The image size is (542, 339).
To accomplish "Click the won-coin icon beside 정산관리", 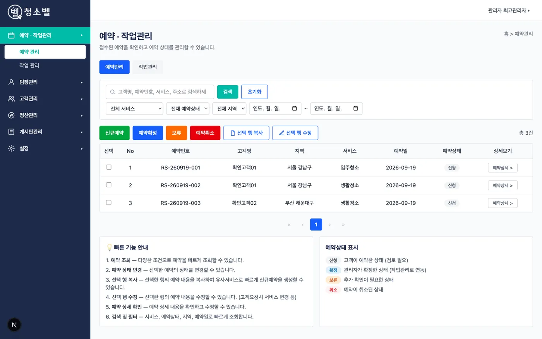I will pyautogui.click(x=11, y=115).
